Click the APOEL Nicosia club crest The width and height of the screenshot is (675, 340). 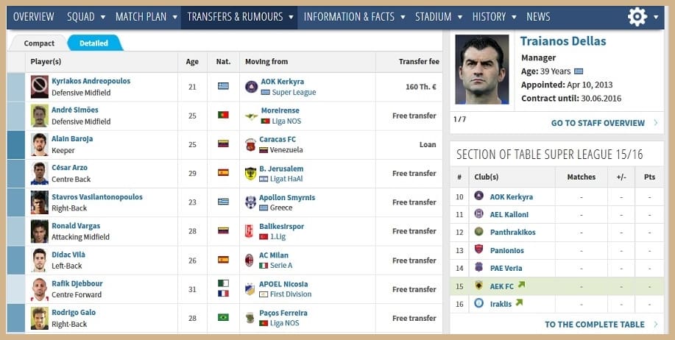click(250, 288)
